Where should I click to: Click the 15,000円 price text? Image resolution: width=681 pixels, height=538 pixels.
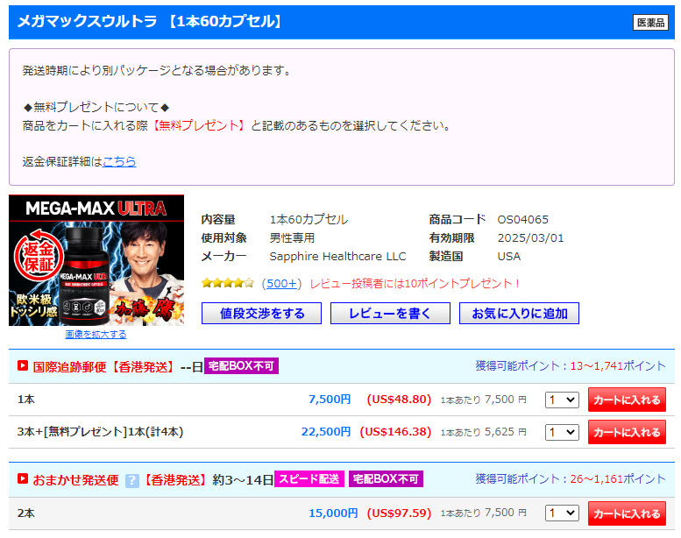(x=333, y=513)
